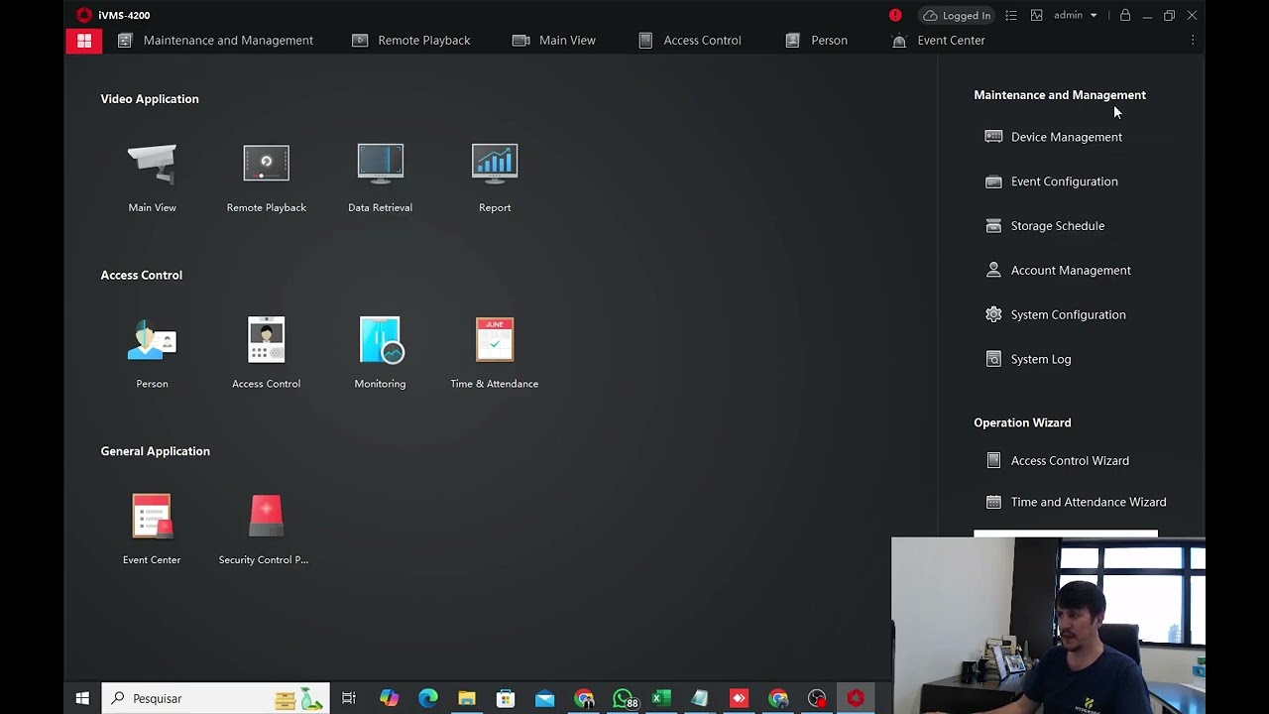This screenshot has width=1269, height=714.
Task: Select the Operation Wizard heading
Action: tap(1022, 422)
